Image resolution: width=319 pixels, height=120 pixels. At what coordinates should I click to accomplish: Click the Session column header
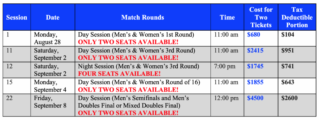pyautogui.click(x=17, y=18)
